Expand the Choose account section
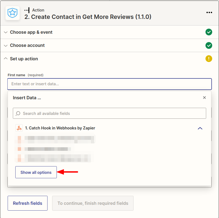The image size is (219, 218). point(27,45)
